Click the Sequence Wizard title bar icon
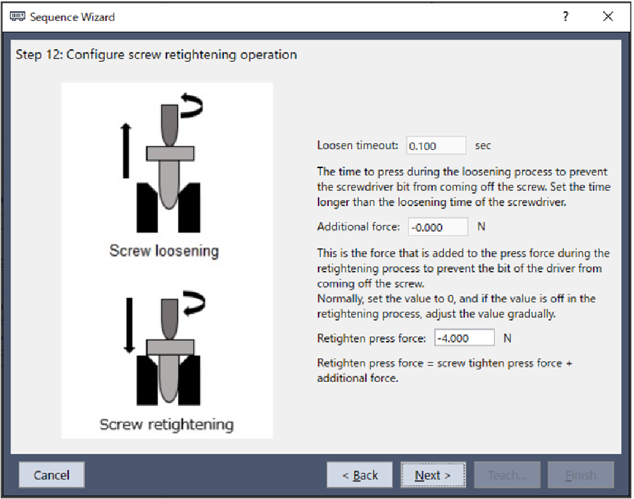634x499 pixels. point(18,17)
